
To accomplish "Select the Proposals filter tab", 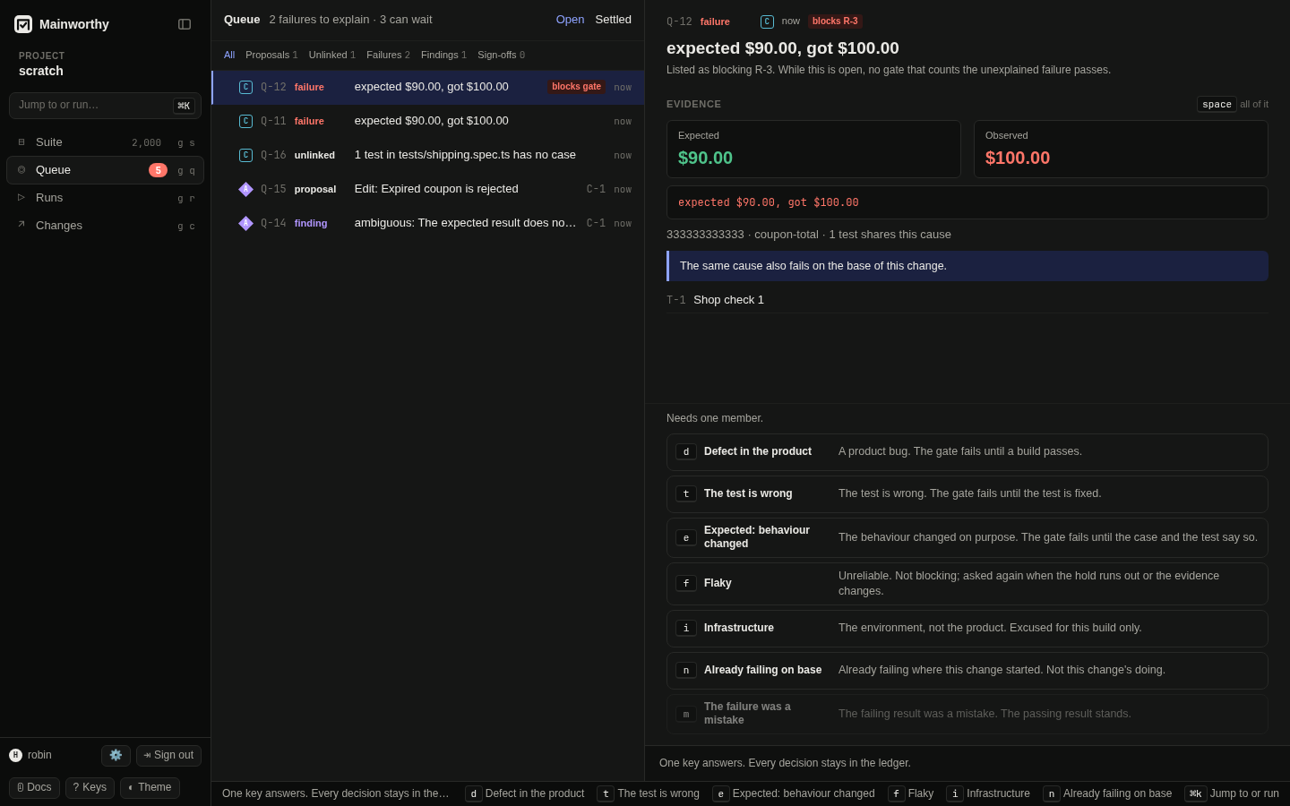I will [x=271, y=56].
